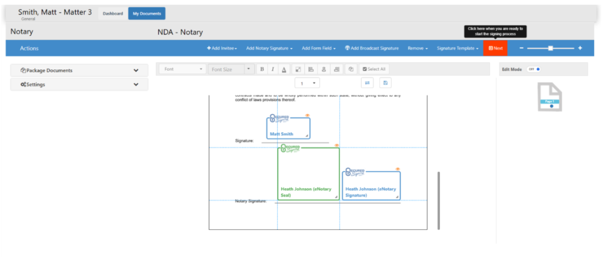Click the font color underline icon
The height and width of the screenshot is (260, 603).
[284, 69]
